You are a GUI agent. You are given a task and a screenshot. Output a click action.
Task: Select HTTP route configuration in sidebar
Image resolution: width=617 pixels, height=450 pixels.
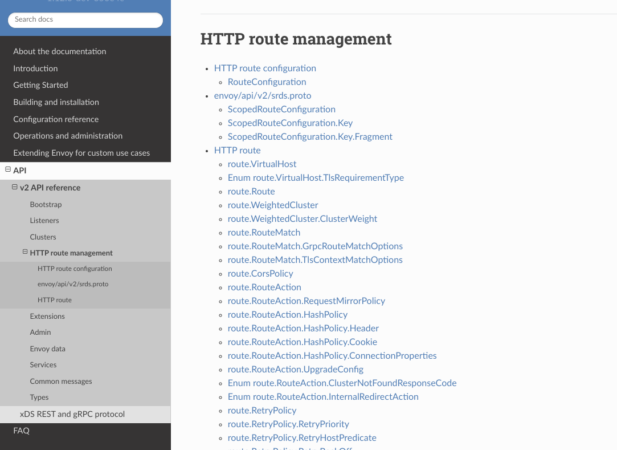pyautogui.click(x=75, y=268)
